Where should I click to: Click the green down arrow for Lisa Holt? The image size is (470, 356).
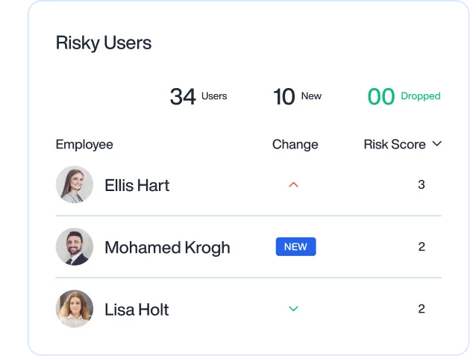(293, 309)
